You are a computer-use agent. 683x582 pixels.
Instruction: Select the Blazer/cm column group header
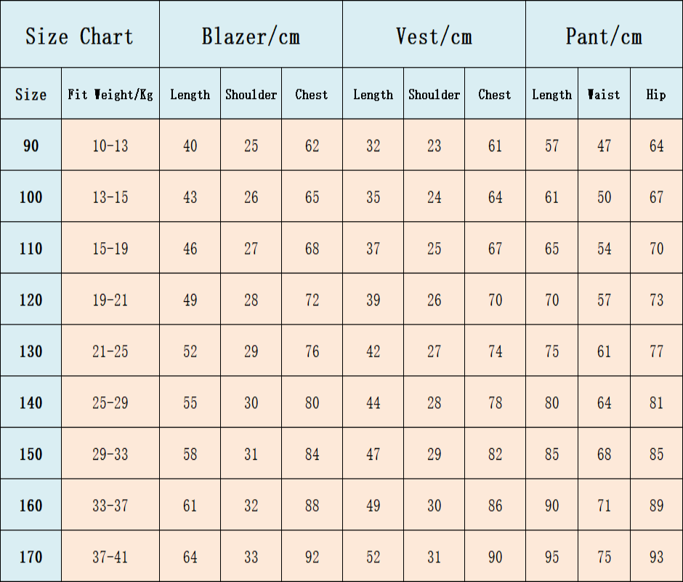(x=251, y=34)
